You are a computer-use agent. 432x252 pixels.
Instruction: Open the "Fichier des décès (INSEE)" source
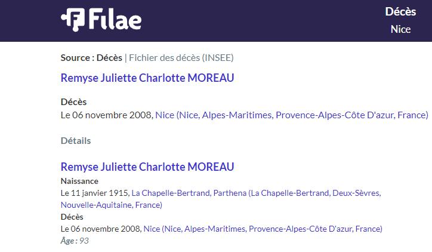181,57
